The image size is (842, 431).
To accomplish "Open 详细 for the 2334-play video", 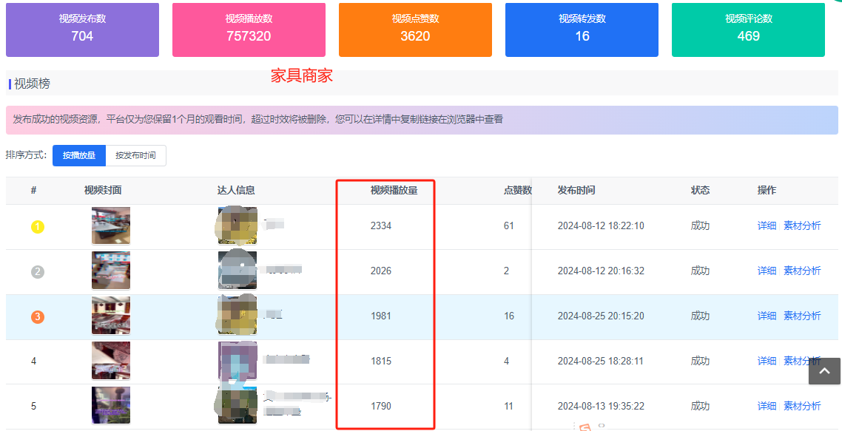I will click(x=767, y=226).
